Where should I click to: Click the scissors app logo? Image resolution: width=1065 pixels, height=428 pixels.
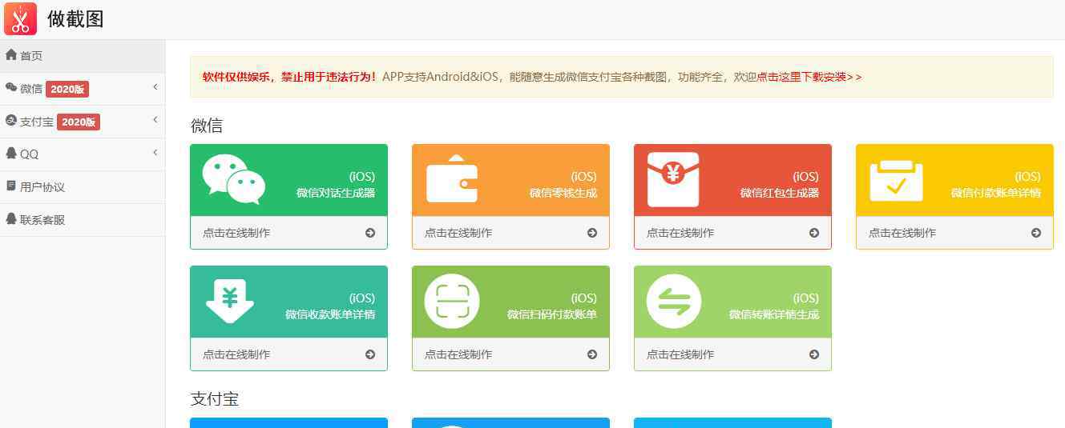pos(20,19)
